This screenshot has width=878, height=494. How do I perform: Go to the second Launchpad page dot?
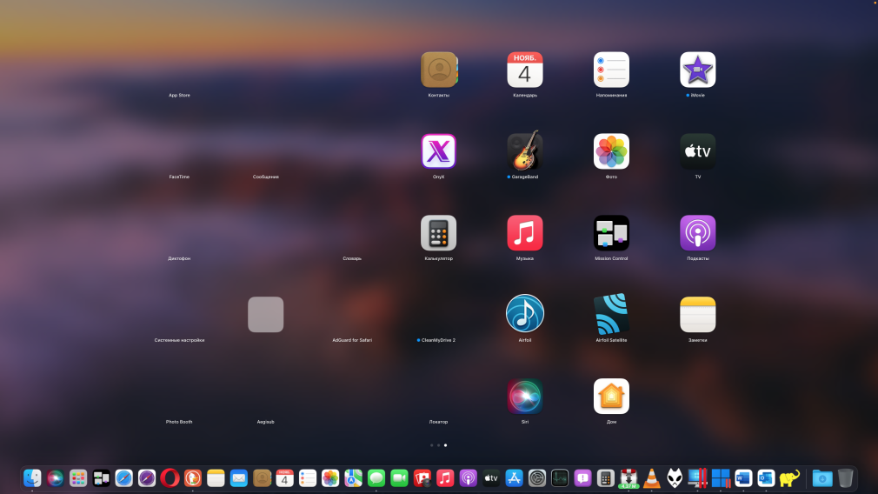(438, 445)
